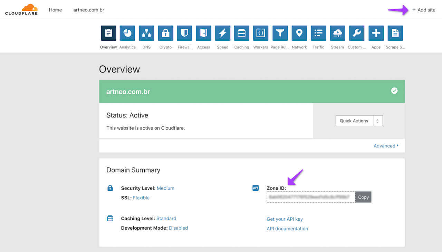Click the padlock icon beside Security Level
This screenshot has width=442, height=252.
coord(110,188)
